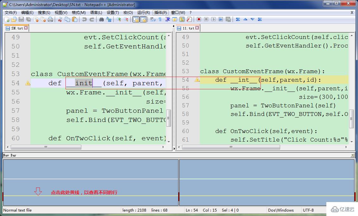
Task: Click the play recorded macro icon
Action: point(213,19)
